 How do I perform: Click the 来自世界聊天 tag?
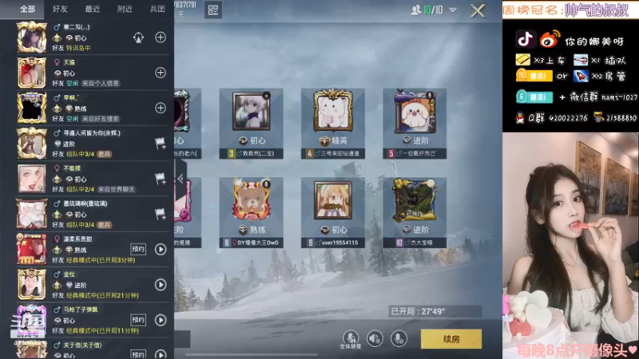pyautogui.click(x=116, y=189)
